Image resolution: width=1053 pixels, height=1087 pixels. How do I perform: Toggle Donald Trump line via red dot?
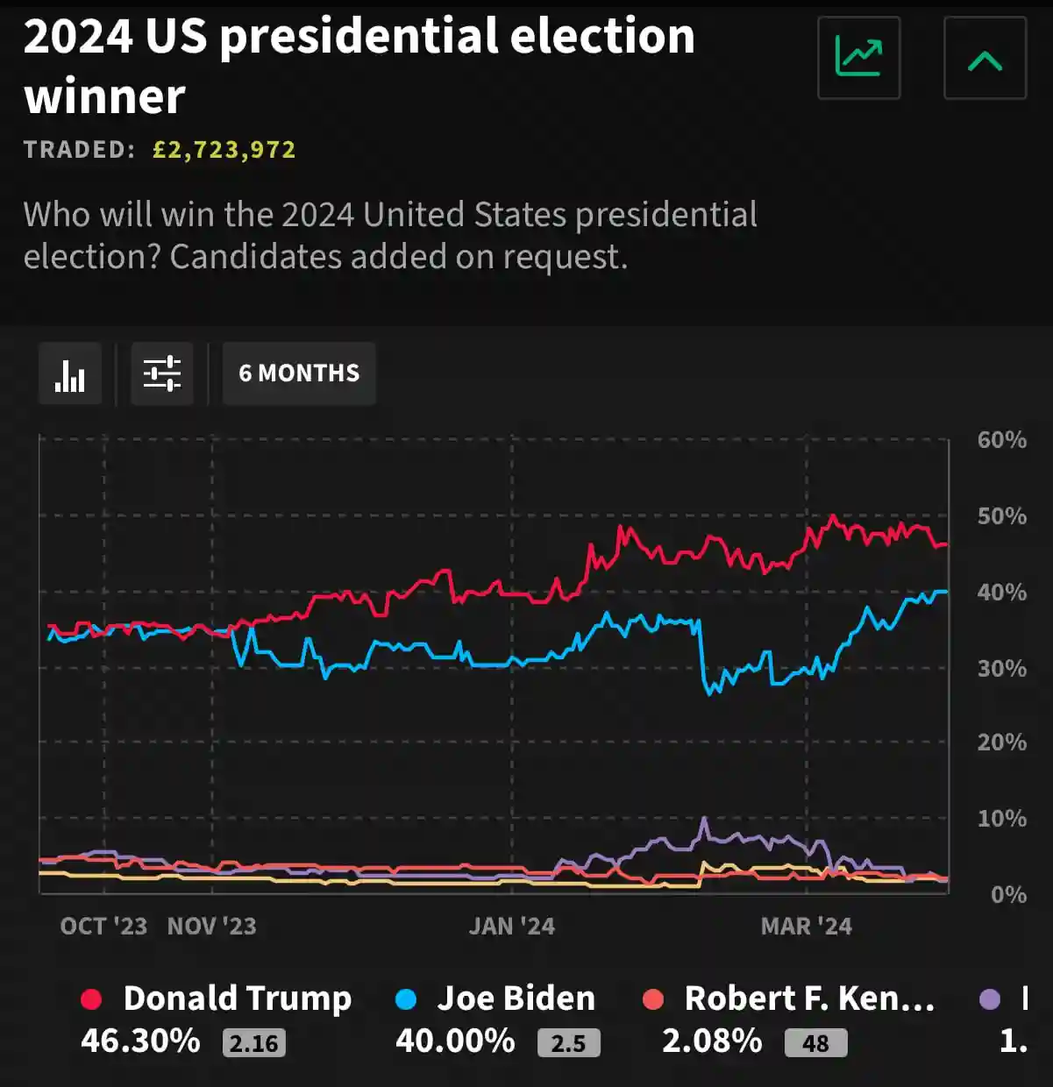point(91,999)
